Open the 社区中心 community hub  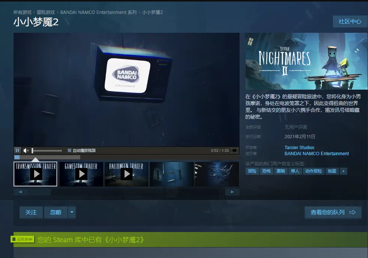point(350,21)
